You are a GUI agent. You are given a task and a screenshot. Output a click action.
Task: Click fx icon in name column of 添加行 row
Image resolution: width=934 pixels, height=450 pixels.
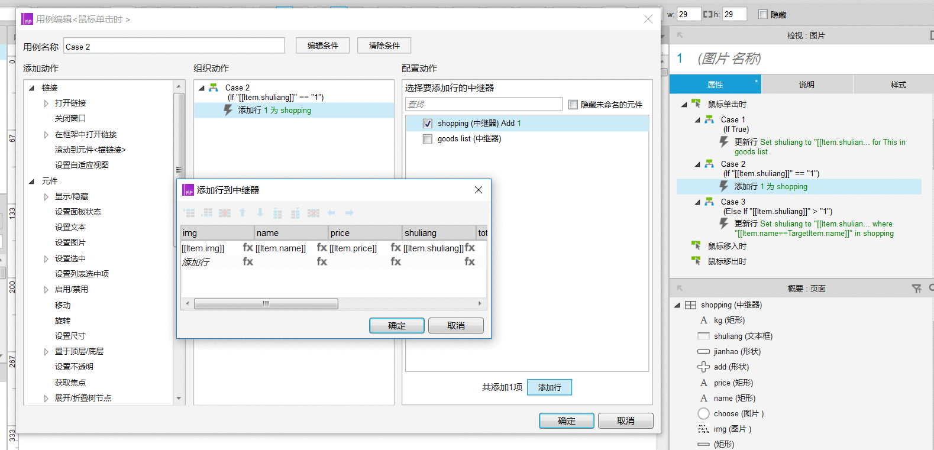click(x=322, y=261)
